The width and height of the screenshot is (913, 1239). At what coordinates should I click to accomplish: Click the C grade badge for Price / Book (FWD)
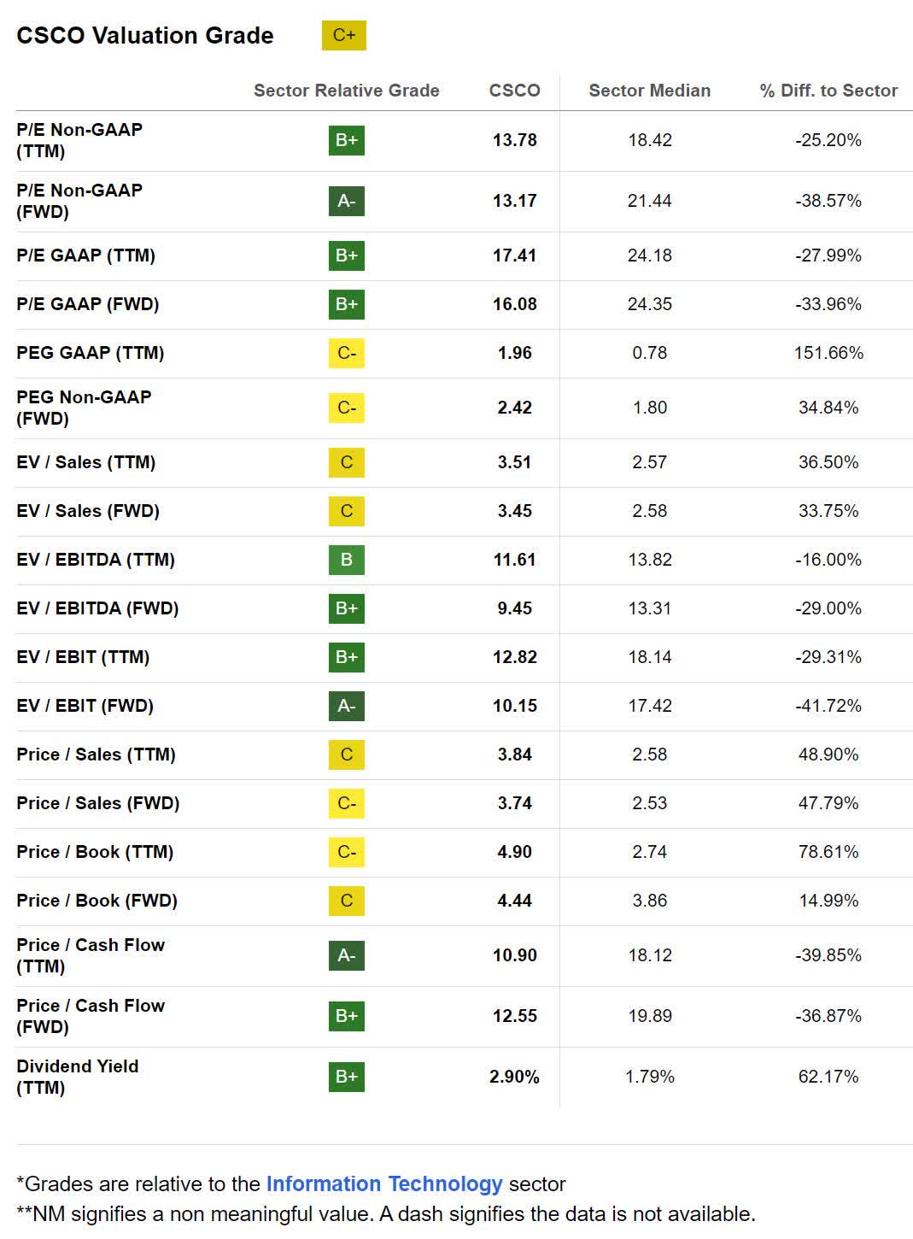pyautogui.click(x=346, y=901)
